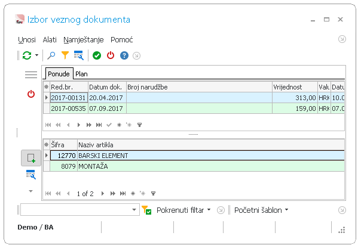Image resolution: width=361 pixels, height=248 pixels.
Task: Open the blue help question icon
Action: coord(124,55)
